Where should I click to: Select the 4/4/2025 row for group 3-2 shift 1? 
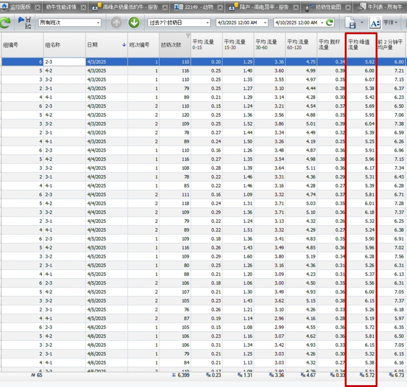point(203,168)
